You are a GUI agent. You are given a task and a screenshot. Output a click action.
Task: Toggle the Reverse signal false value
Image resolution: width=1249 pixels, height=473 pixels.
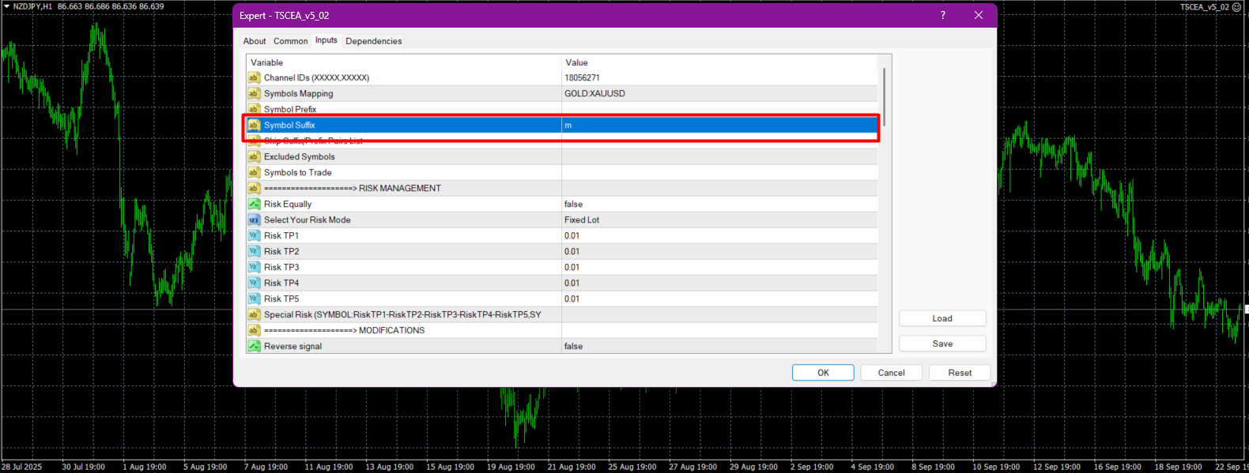pos(719,346)
